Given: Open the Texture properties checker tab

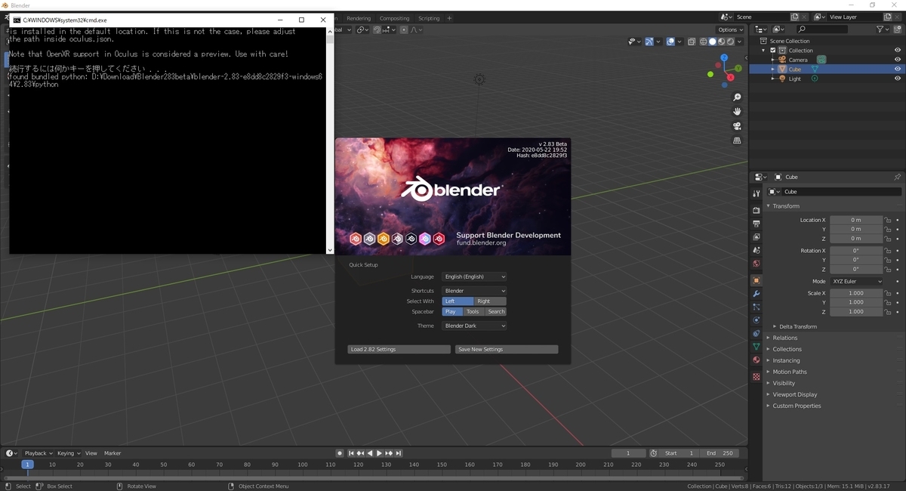Looking at the screenshot, I should pyautogui.click(x=757, y=376).
